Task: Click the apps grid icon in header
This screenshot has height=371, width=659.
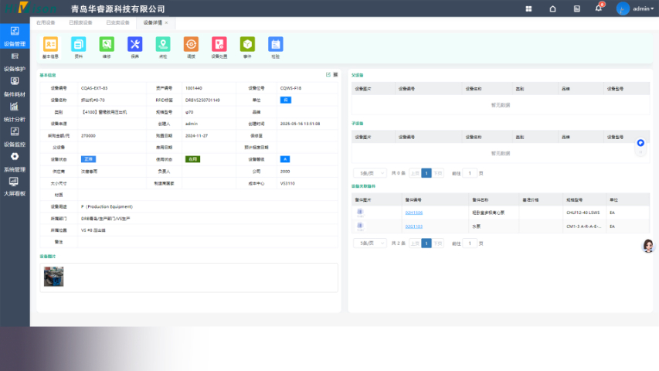Action: pyautogui.click(x=528, y=9)
